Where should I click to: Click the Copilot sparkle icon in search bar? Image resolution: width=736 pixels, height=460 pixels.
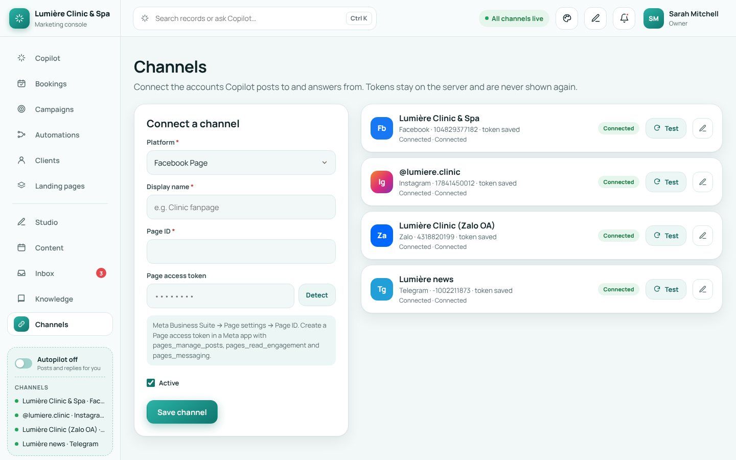click(x=145, y=18)
